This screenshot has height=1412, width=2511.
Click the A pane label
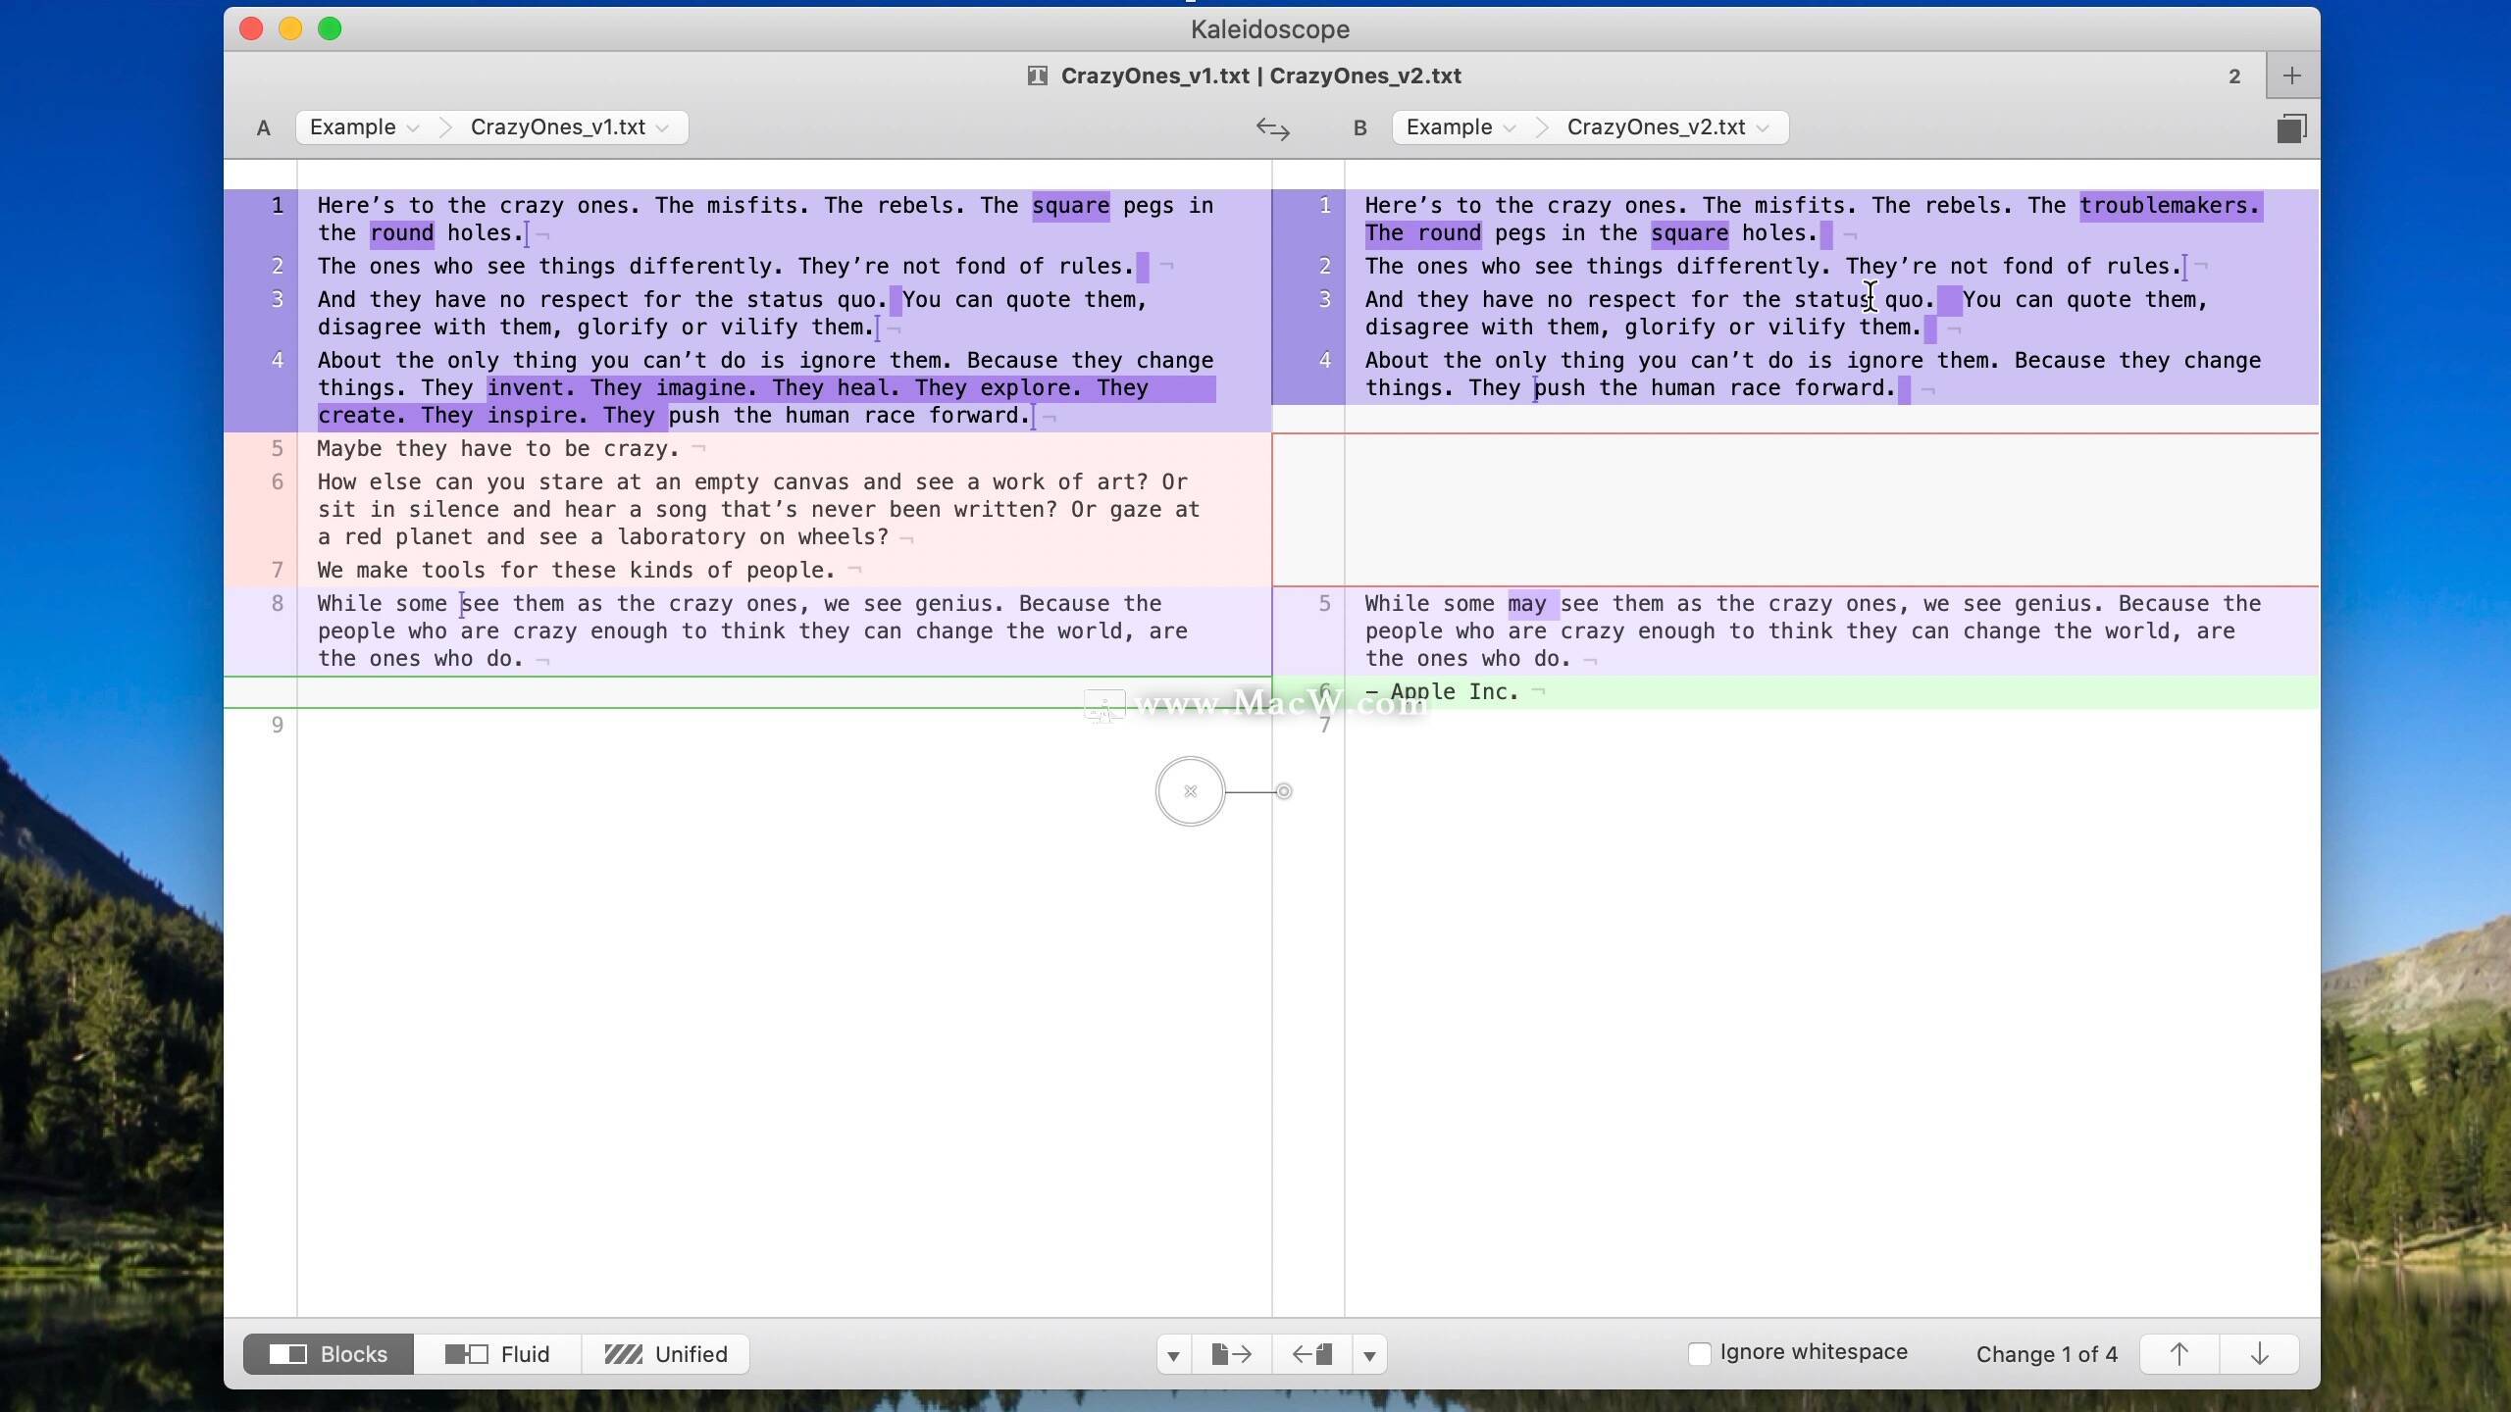(263, 128)
